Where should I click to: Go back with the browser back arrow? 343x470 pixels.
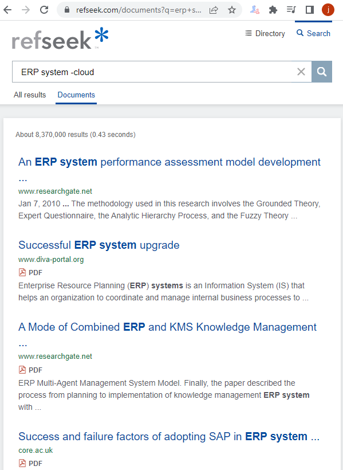pyautogui.click(x=7, y=10)
